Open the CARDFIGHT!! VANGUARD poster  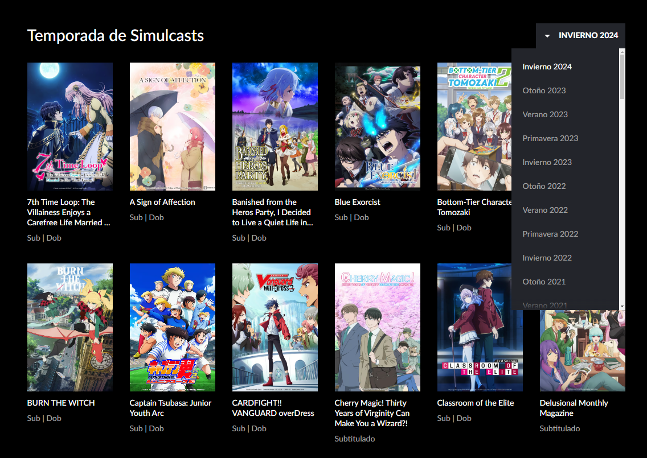coord(275,327)
